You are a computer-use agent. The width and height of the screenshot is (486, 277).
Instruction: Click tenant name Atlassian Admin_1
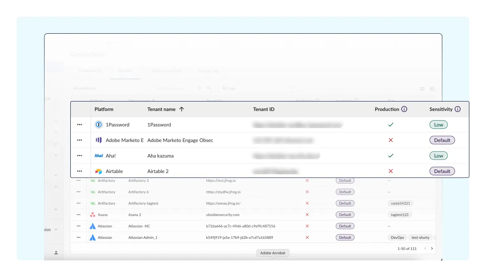click(x=143, y=237)
